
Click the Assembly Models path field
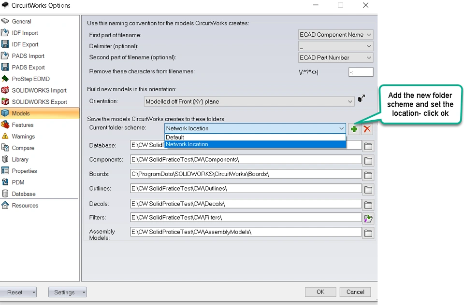coord(246,232)
